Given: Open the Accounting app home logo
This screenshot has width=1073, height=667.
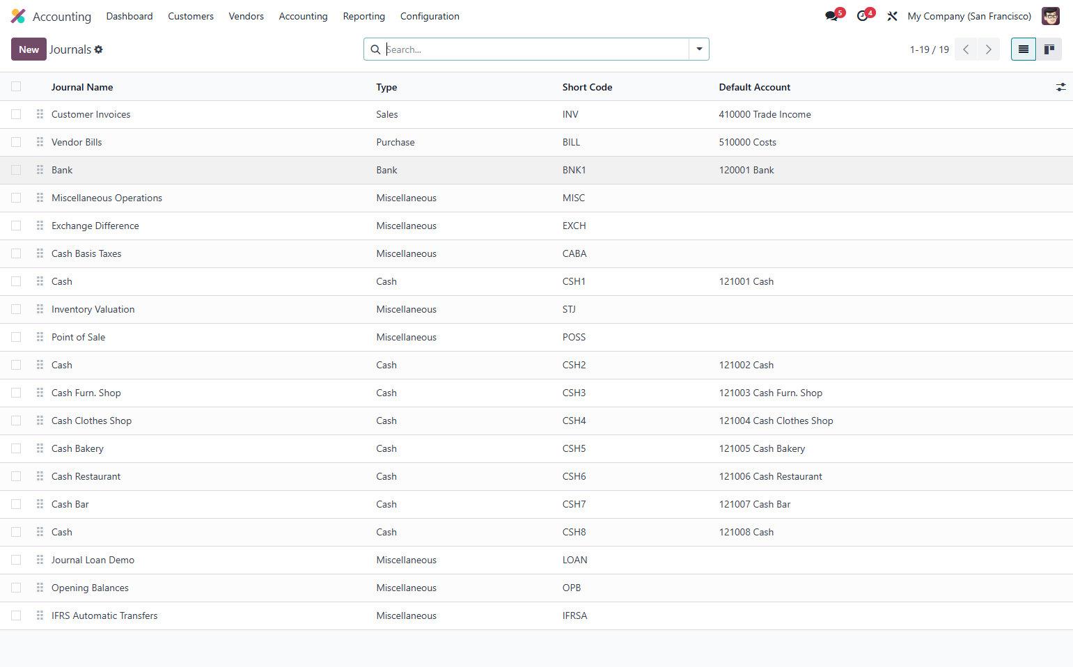Looking at the screenshot, I should click(18, 16).
